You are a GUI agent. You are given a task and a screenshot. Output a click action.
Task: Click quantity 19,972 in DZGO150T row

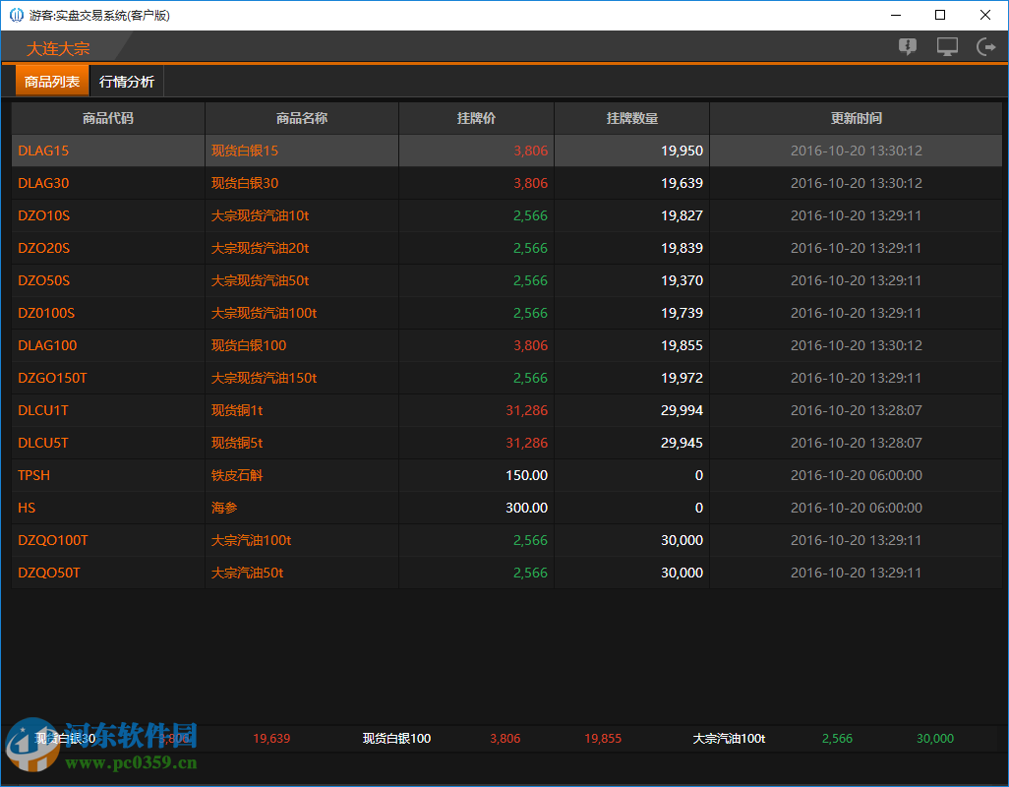tap(682, 378)
